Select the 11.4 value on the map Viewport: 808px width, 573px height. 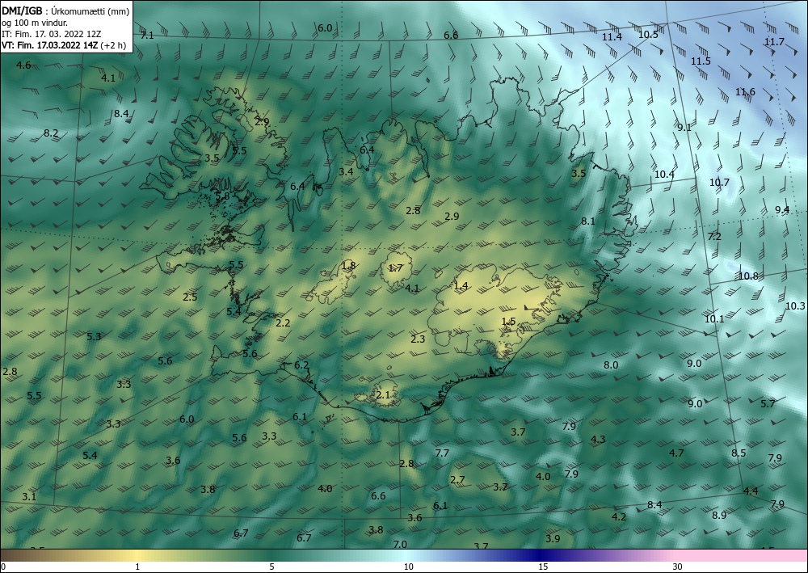(612, 36)
